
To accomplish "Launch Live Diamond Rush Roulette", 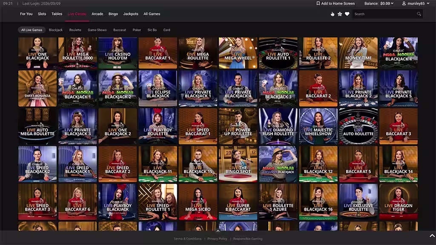I will [x=278, y=126].
